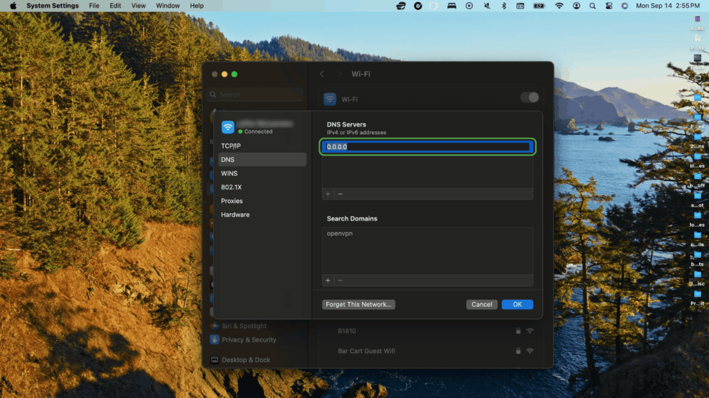Add a DNS server with the plus button
Screen dimensions: 709x398
point(327,194)
